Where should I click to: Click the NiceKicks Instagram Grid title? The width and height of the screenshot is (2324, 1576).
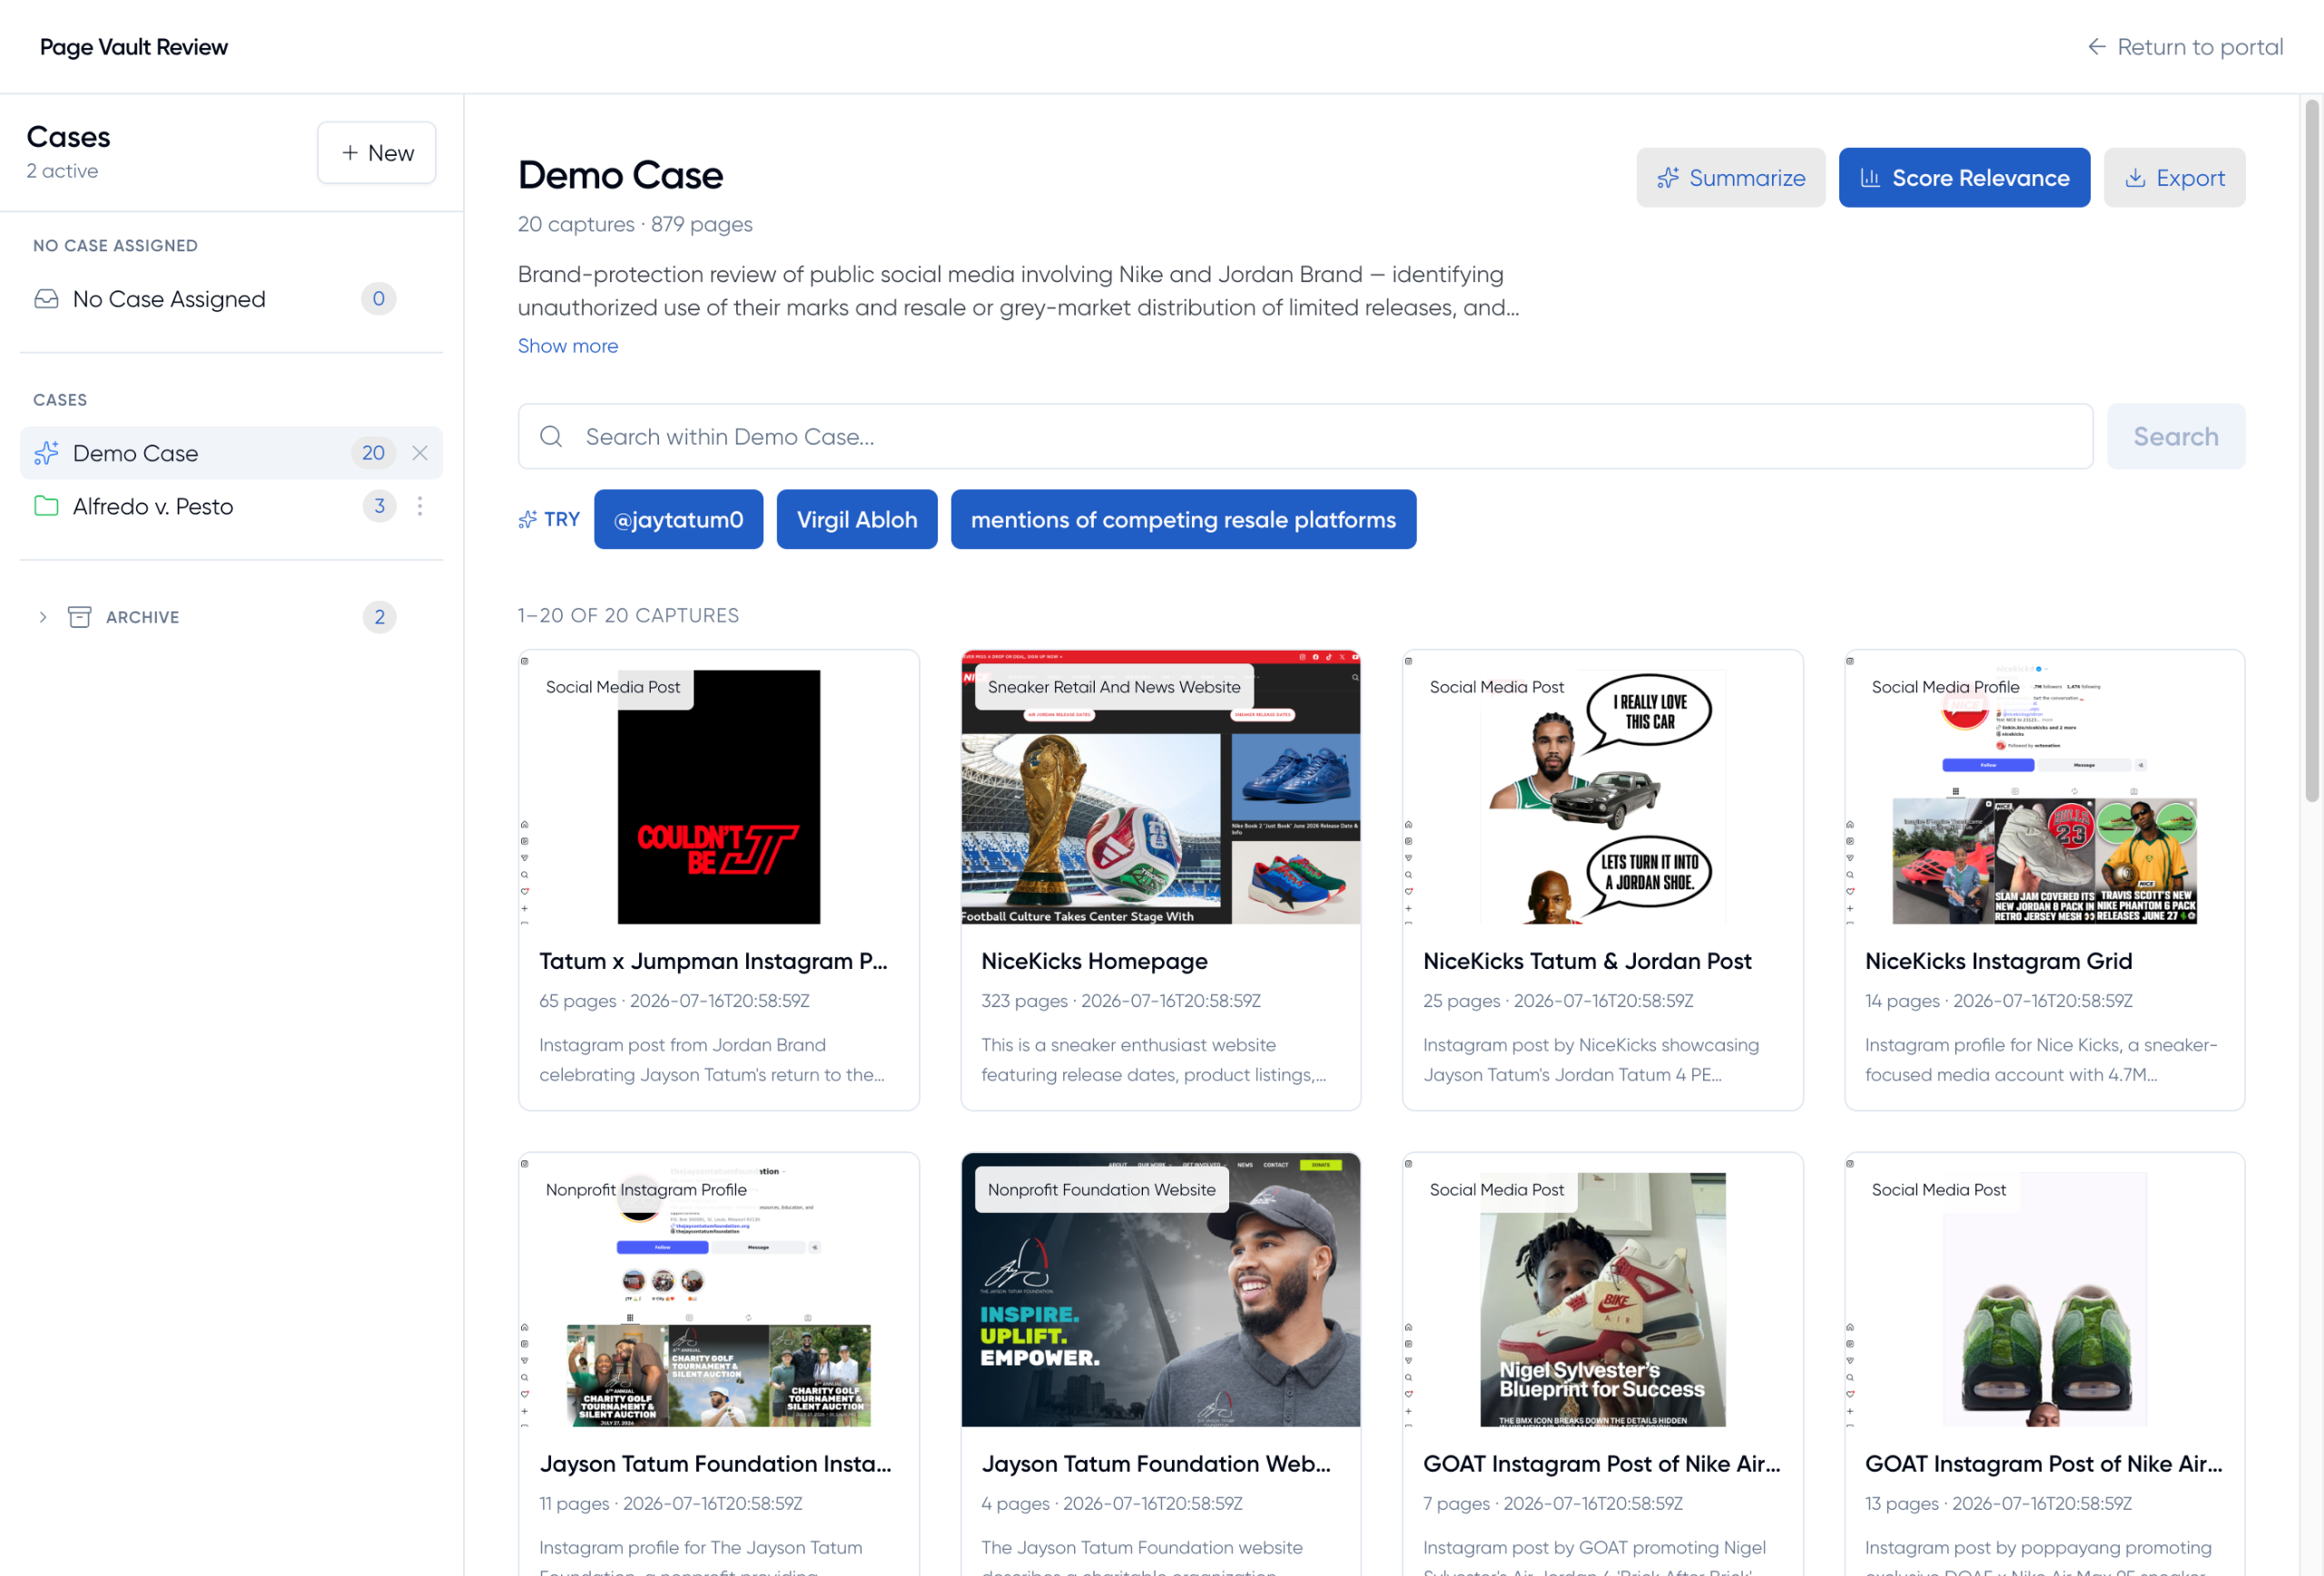(x=1999, y=962)
